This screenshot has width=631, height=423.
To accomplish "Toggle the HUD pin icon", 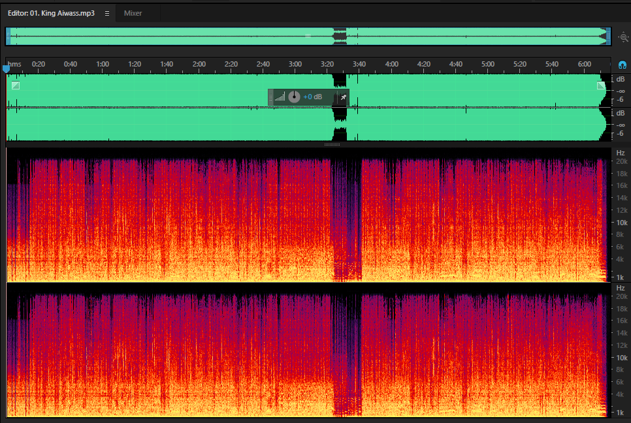I will coord(344,97).
